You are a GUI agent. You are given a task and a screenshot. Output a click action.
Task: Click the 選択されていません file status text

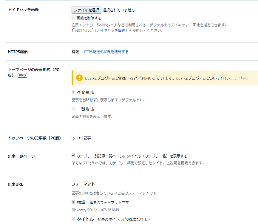pos(118,10)
